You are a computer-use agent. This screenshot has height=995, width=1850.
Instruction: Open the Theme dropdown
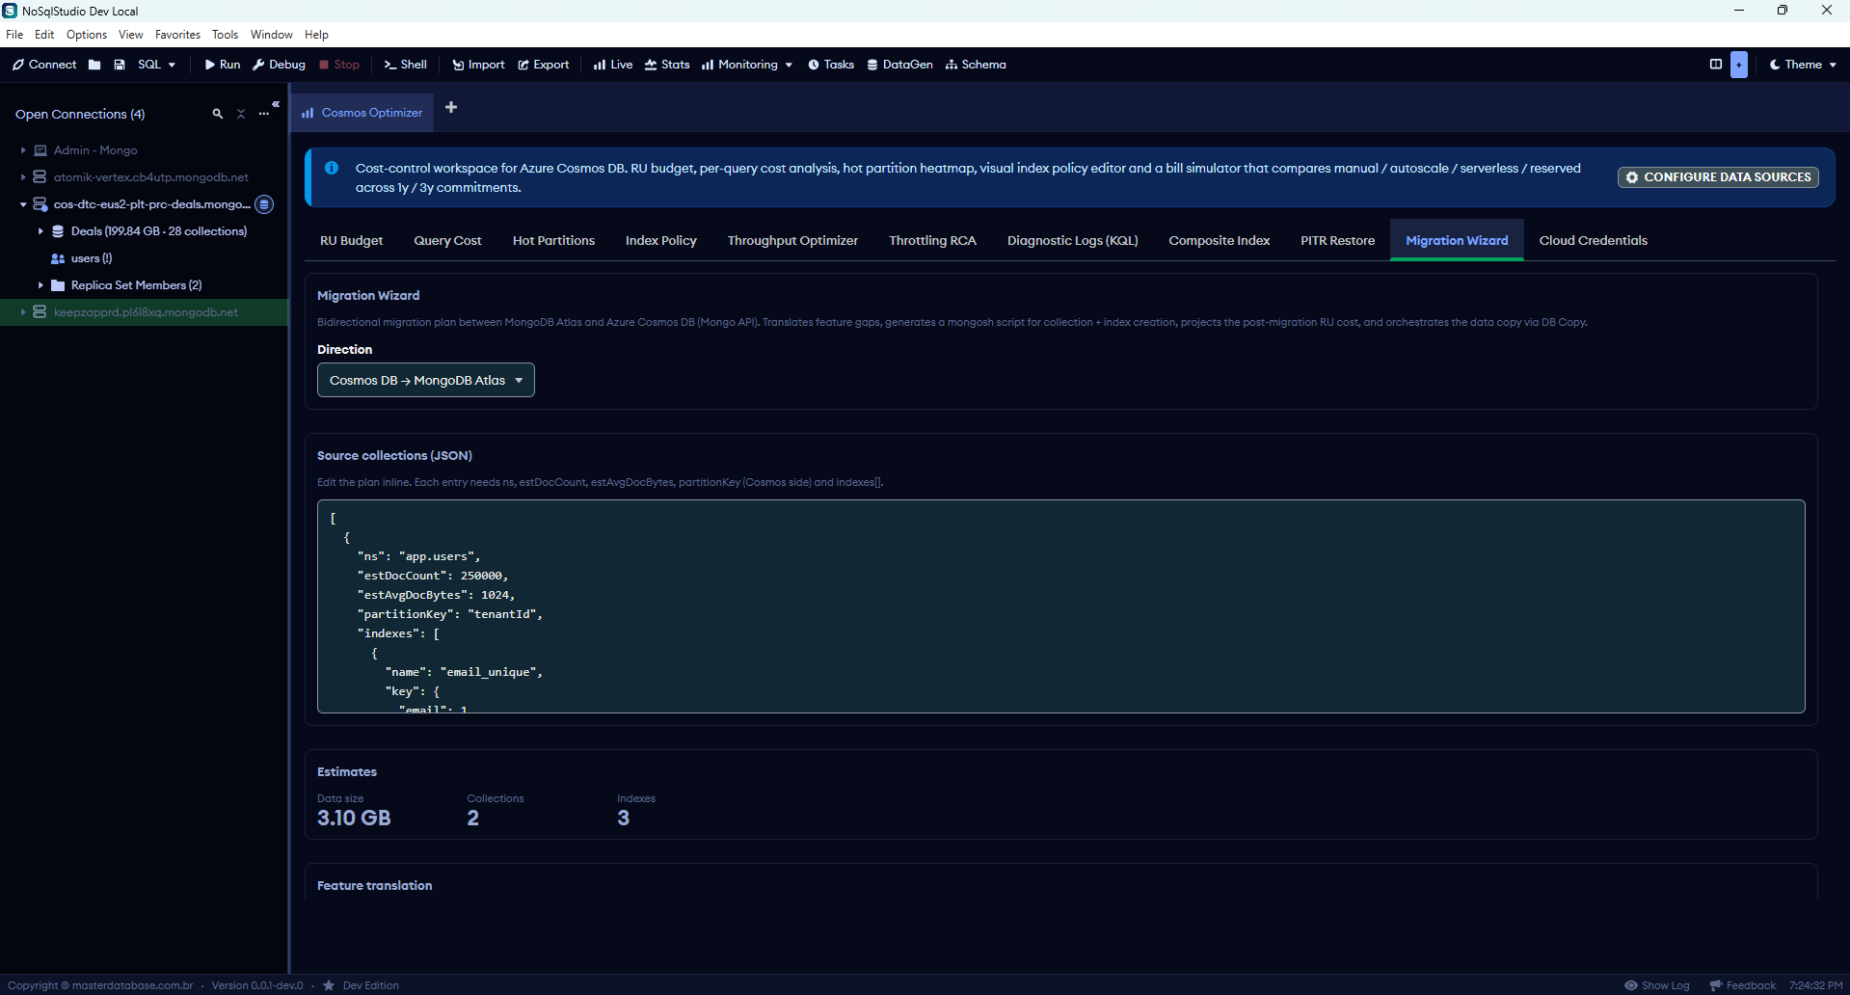[1803, 65]
